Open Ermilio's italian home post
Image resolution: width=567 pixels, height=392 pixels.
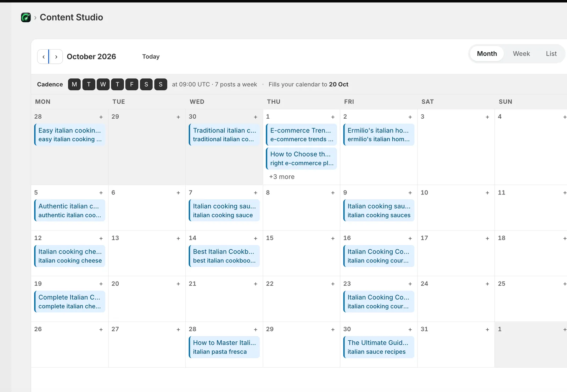(x=379, y=135)
